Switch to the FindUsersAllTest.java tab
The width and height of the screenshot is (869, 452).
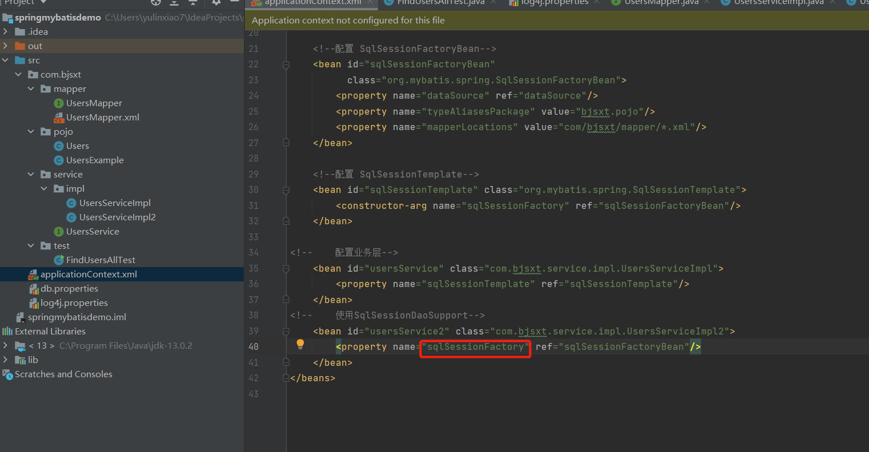441,2
